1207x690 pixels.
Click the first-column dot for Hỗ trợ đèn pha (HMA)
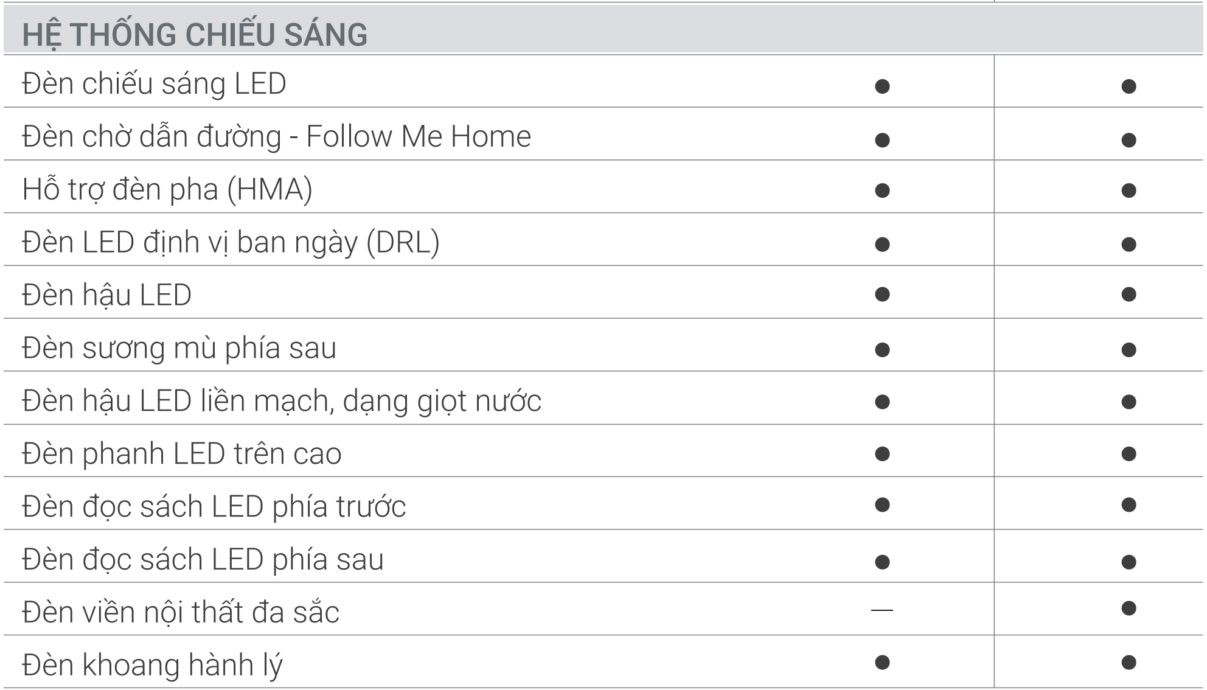click(x=882, y=191)
